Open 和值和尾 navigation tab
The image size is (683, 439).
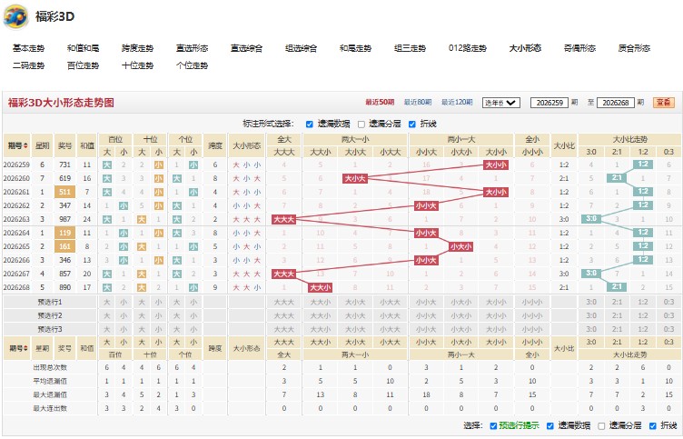click(x=84, y=48)
